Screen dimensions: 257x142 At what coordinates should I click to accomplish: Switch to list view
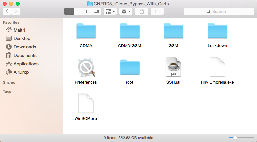coord(78,11)
